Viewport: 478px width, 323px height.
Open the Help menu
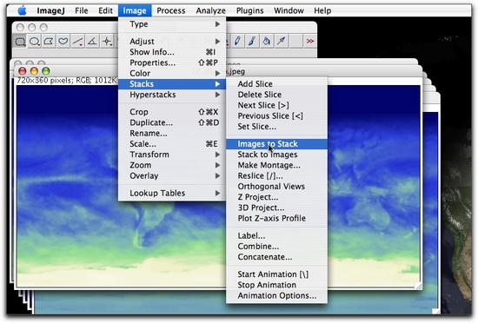coord(322,10)
